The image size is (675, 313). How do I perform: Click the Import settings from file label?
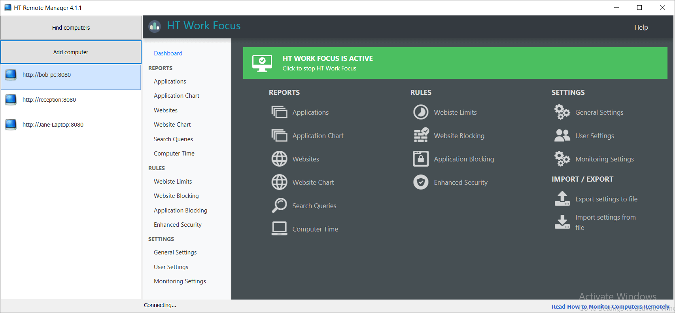[605, 222]
